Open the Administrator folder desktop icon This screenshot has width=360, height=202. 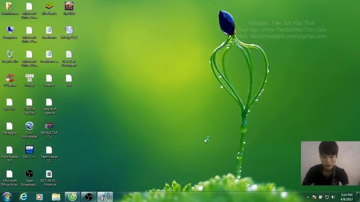pyautogui.click(x=10, y=8)
